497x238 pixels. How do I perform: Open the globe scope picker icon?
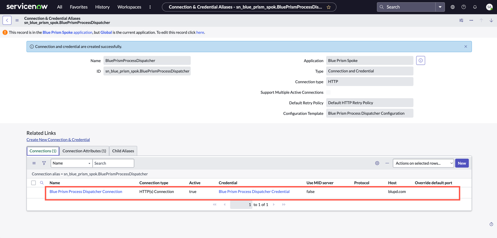pyautogui.click(x=453, y=7)
